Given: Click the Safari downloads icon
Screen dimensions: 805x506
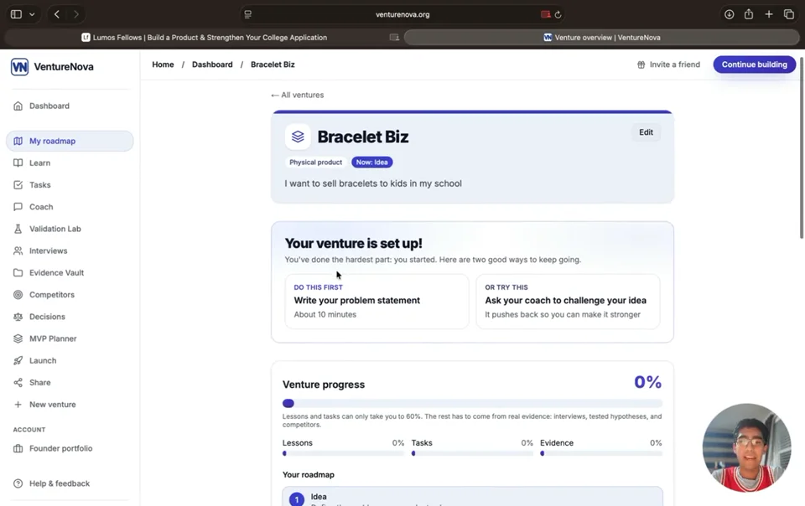Looking at the screenshot, I should 729,14.
